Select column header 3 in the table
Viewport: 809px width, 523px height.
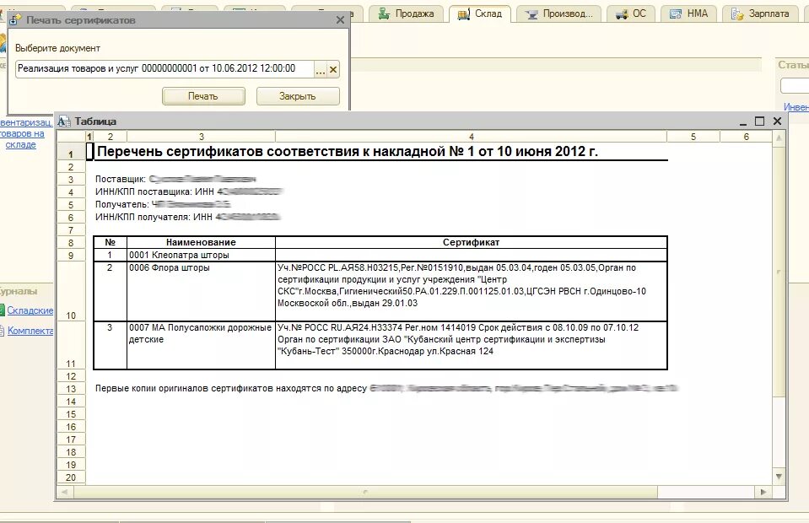click(x=202, y=137)
